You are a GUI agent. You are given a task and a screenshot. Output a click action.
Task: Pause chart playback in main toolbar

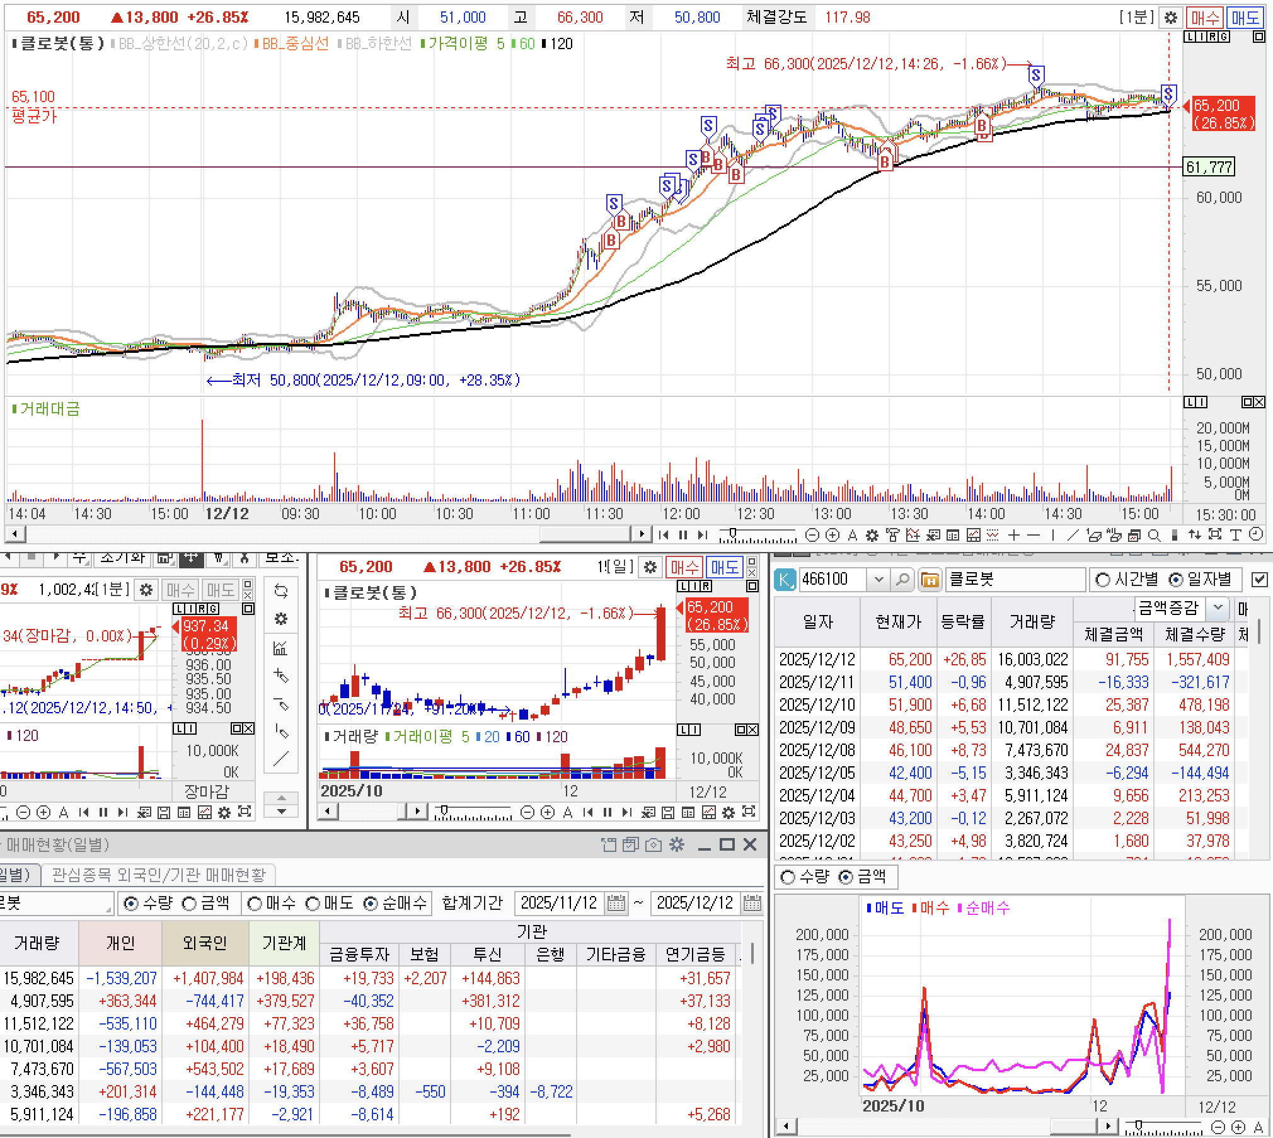coord(683,535)
